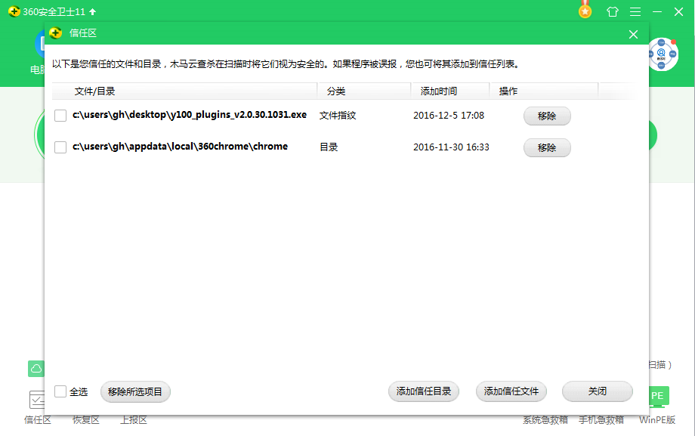This screenshot has height=436, width=695.
Task: Open the skin changer shirt icon
Action: click(613, 12)
